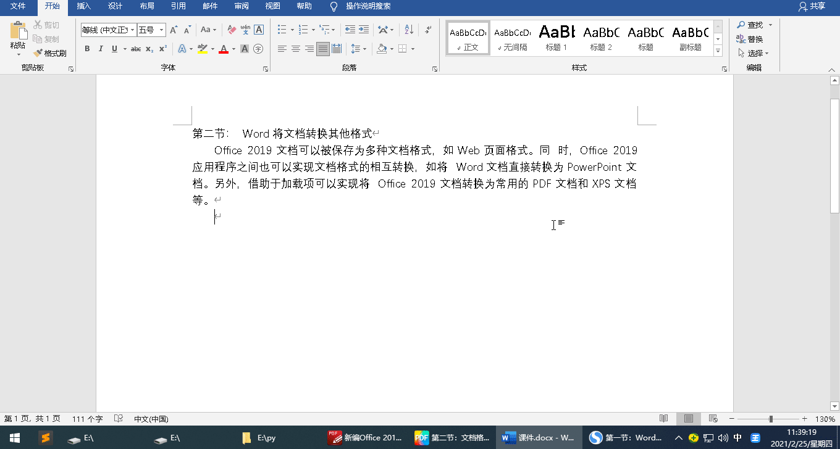Expand the font color dropdown arrow

coord(233,49)
